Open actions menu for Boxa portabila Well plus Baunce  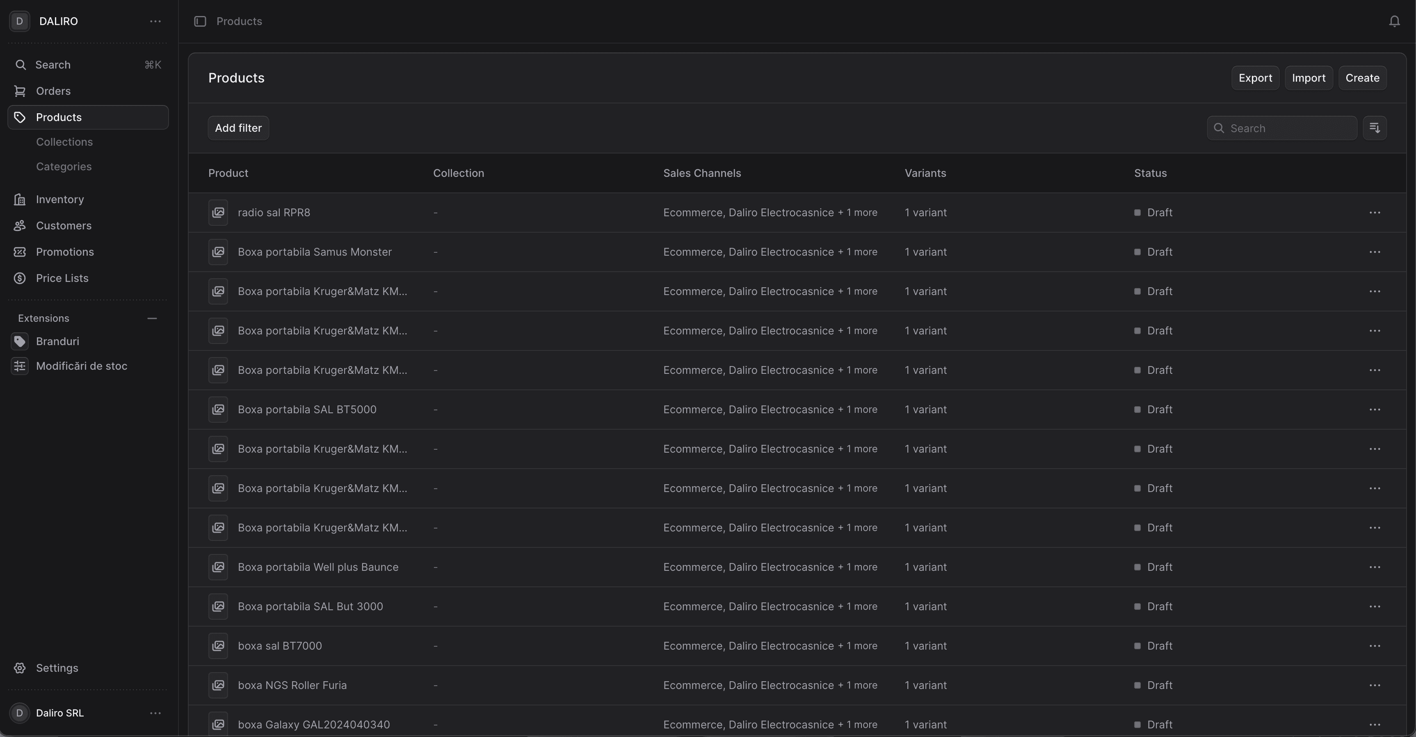pos(1374,567)
